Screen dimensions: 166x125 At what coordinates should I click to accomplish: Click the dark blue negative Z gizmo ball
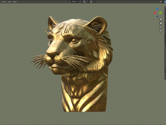click(157, 17)
